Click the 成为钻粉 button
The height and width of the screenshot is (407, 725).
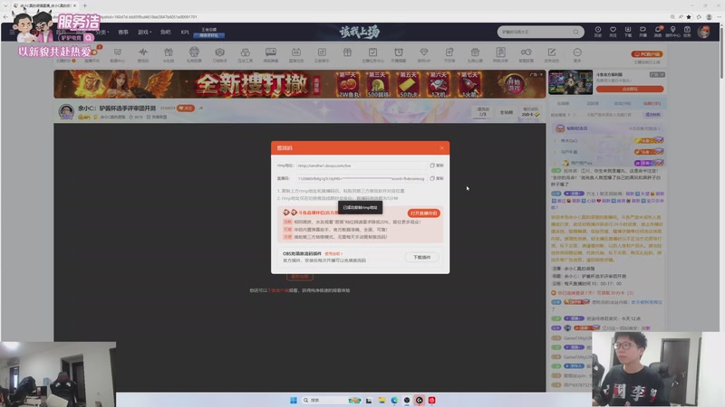(652, 115)
